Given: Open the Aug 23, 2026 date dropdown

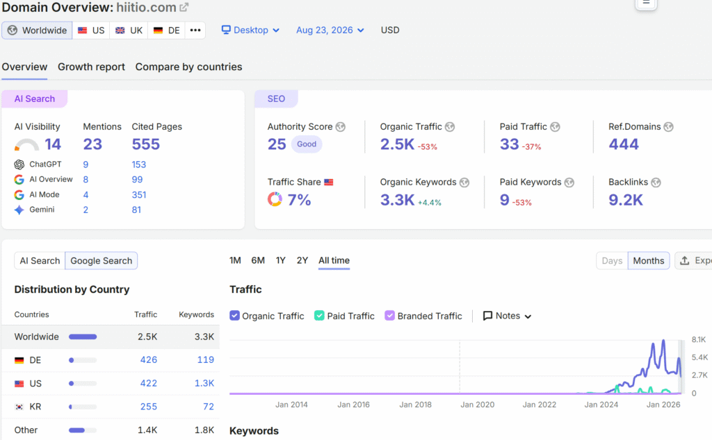Looking at the screenshot, I should click(x=330, y=31).
